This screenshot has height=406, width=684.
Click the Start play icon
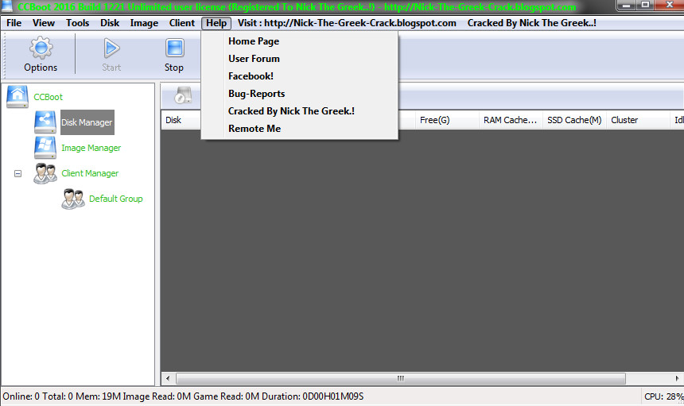coord(111,48)
